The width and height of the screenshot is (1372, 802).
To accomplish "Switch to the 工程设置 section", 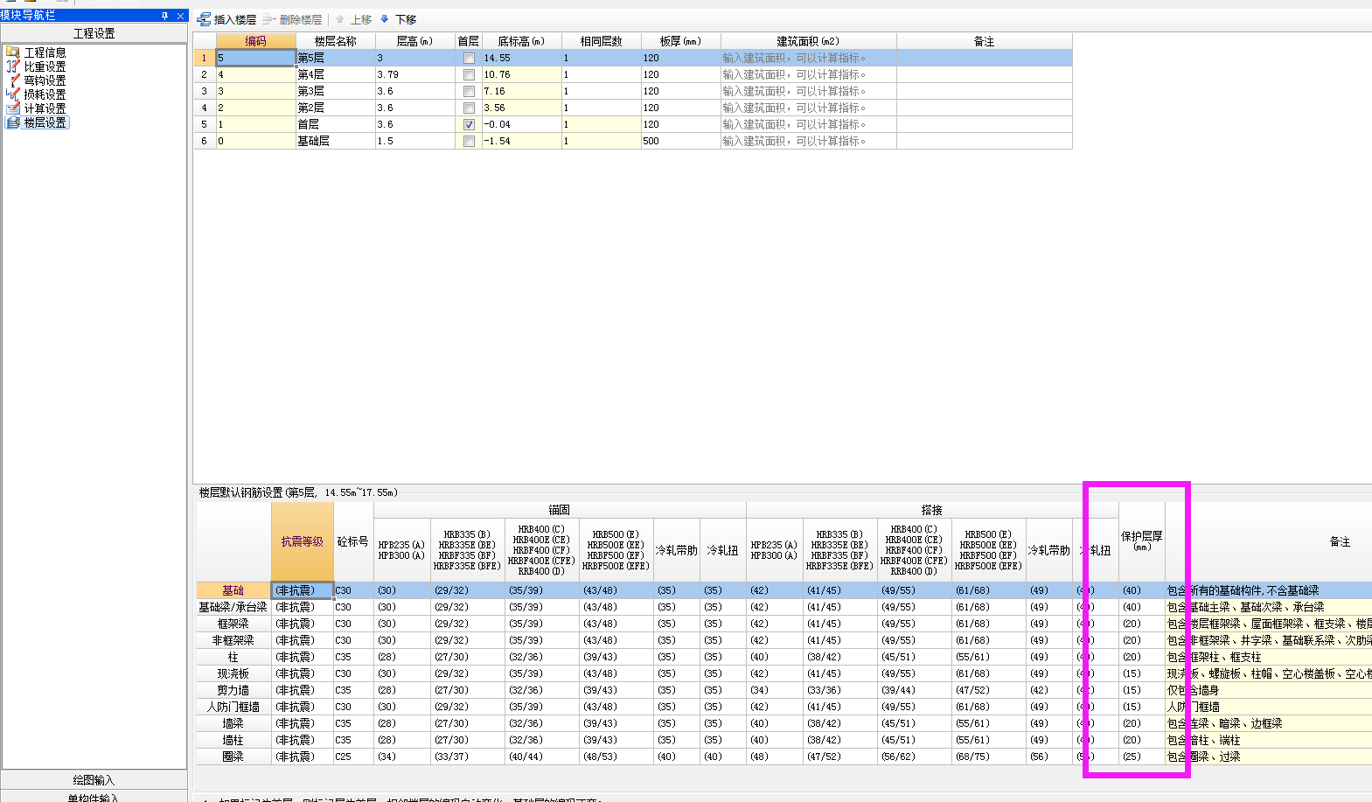I will 94,33.
